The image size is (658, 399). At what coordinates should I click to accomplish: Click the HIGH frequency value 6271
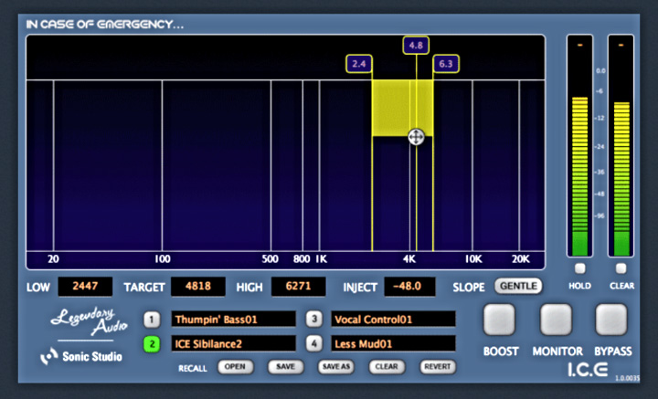point(298,287)
